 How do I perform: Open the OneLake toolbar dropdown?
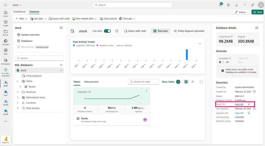(x=127, y=19)
